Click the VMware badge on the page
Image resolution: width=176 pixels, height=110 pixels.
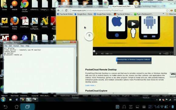(173, 75)
